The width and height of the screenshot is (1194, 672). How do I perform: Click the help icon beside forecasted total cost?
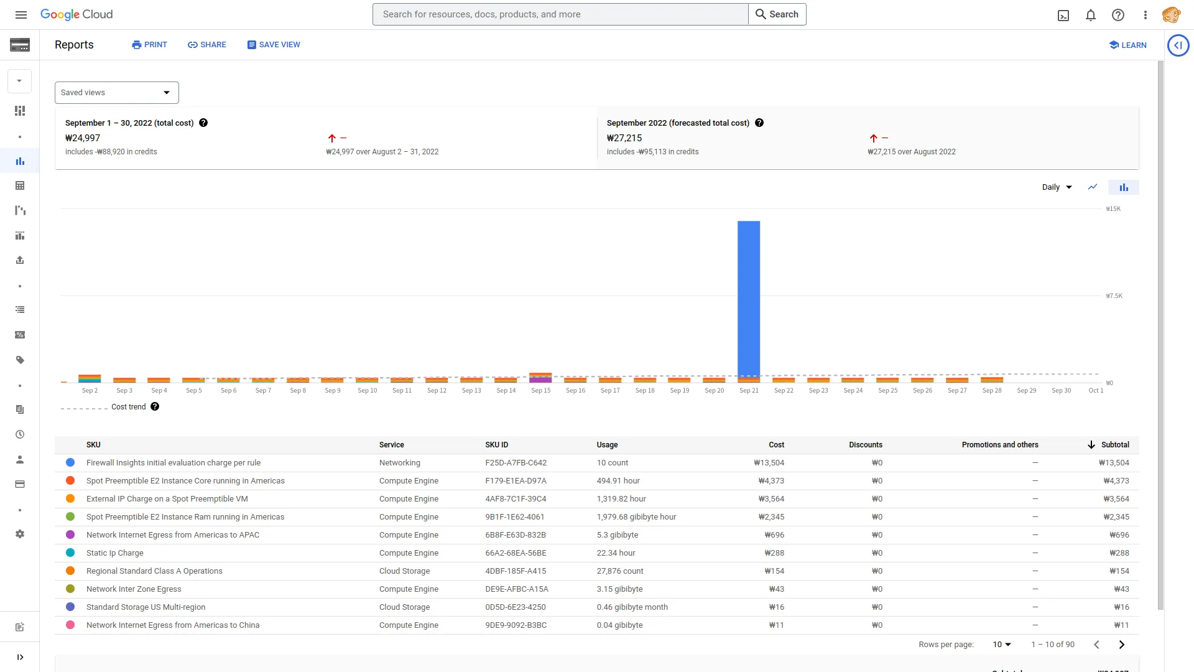[x=759, y=123]
